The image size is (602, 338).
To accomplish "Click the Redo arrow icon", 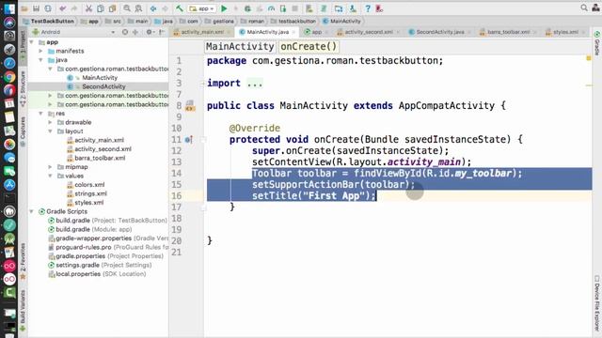I will [74, 8].
